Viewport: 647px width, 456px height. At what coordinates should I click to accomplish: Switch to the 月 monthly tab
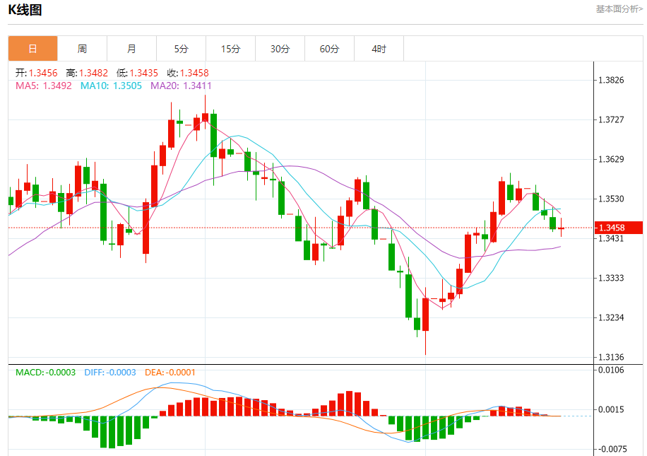point(131,49)
